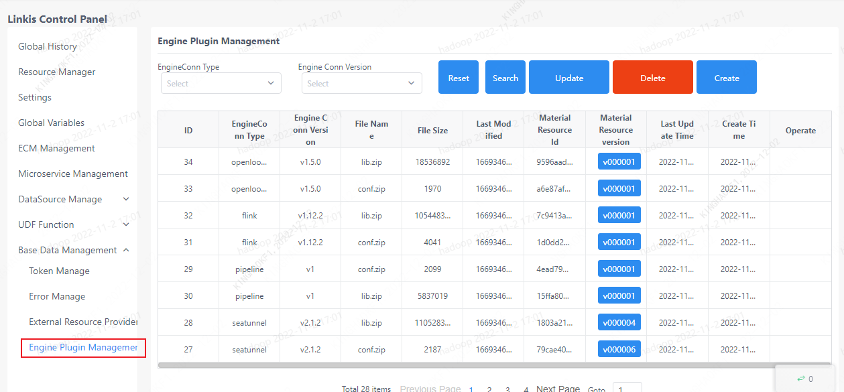This screenshot has height=392, width=844.
Task: Go to page 2 of the results
Action: coord(489,389)
